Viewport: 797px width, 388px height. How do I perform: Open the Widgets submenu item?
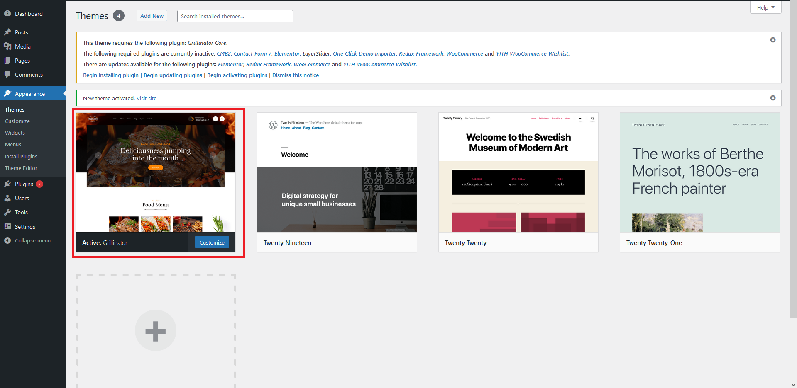(x=15, y=133)
